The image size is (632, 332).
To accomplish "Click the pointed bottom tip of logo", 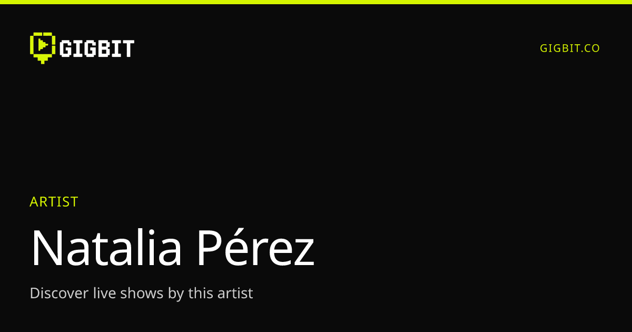I will point(43,61).
